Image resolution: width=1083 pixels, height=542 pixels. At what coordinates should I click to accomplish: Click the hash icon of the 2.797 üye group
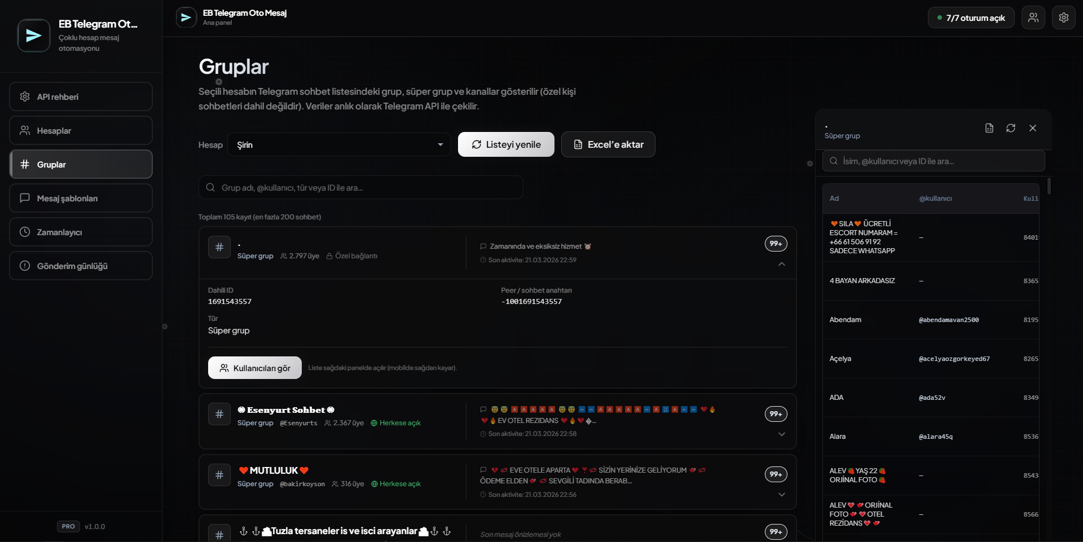click(x=219, y=247)
